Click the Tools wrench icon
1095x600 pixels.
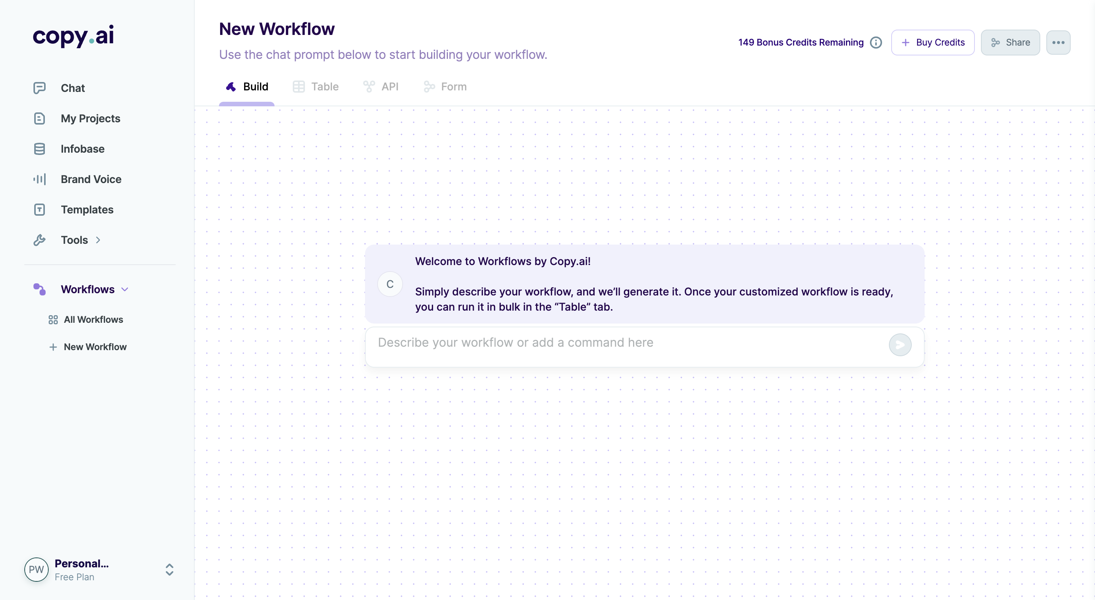(40, 240)
